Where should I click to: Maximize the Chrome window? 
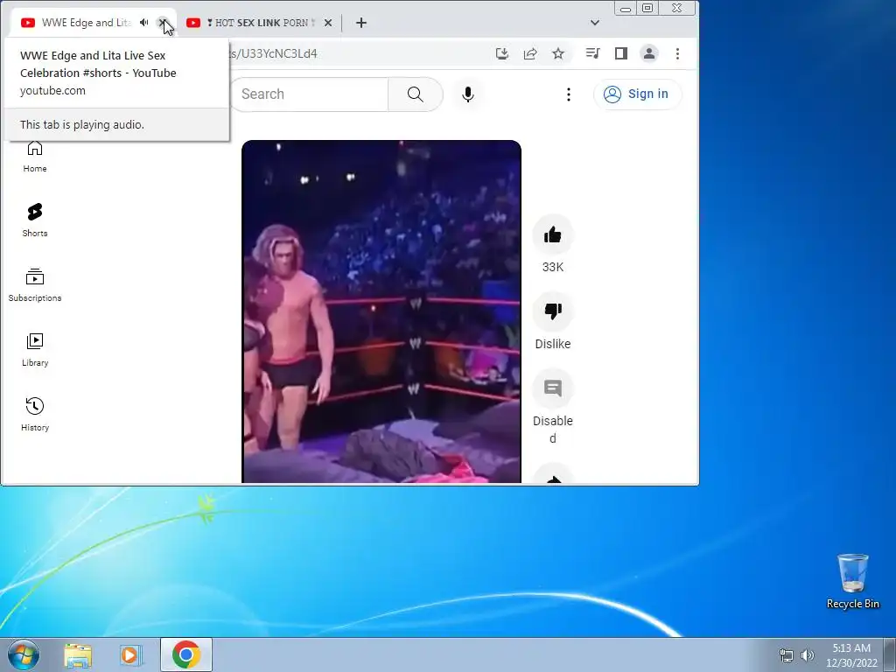[647, 9]
